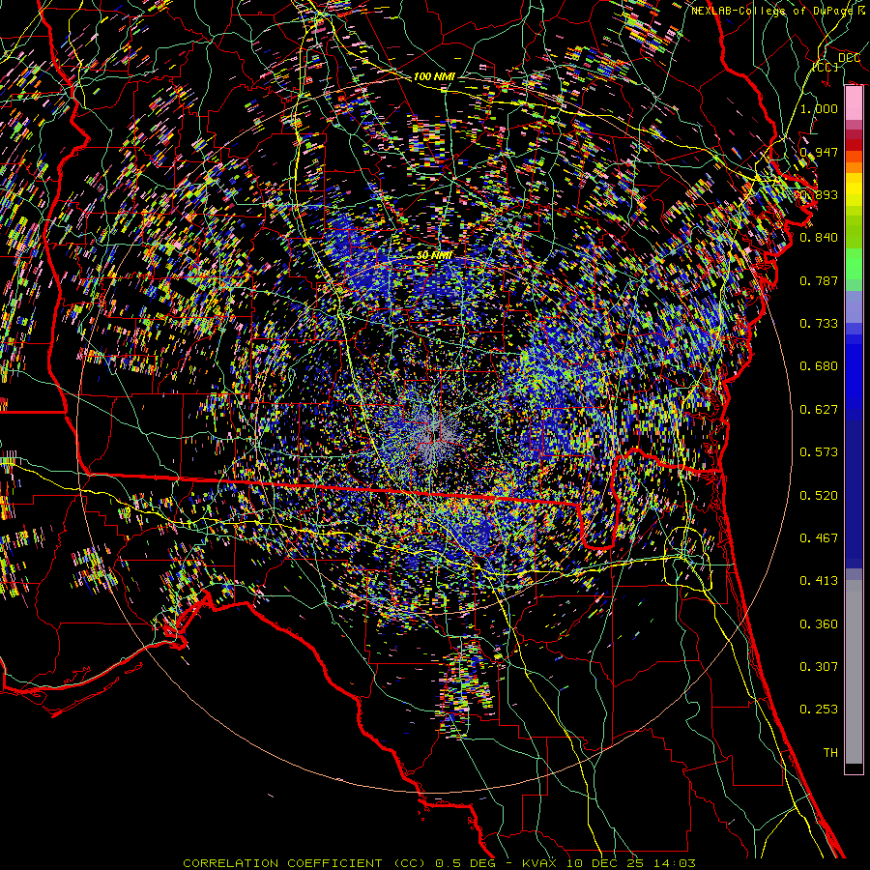Viewport: 870px width, 870px height.
Task: Click the 0.627 scale value
Action: pos(819,410)
